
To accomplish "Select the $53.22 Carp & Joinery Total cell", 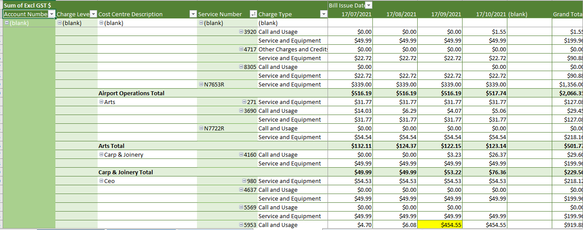I will (x=440, y=172).
